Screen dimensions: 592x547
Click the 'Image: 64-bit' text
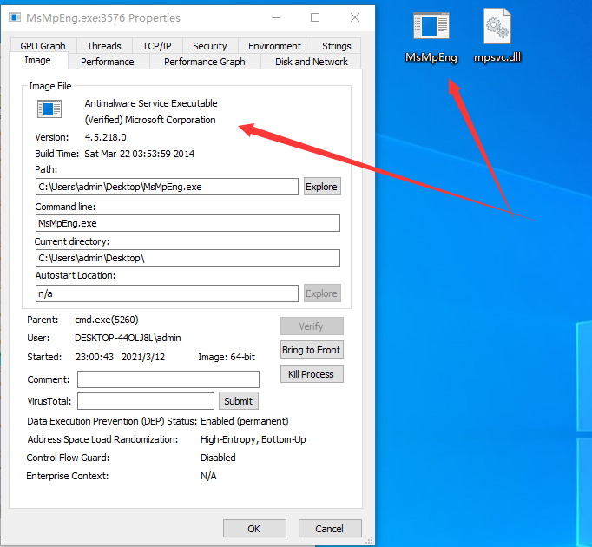point(227,357)
